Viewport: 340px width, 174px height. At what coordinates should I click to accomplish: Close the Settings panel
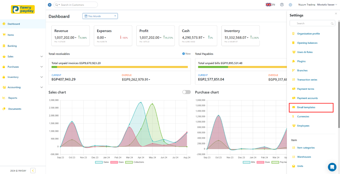pyautogui.click(x=336, y=14)
